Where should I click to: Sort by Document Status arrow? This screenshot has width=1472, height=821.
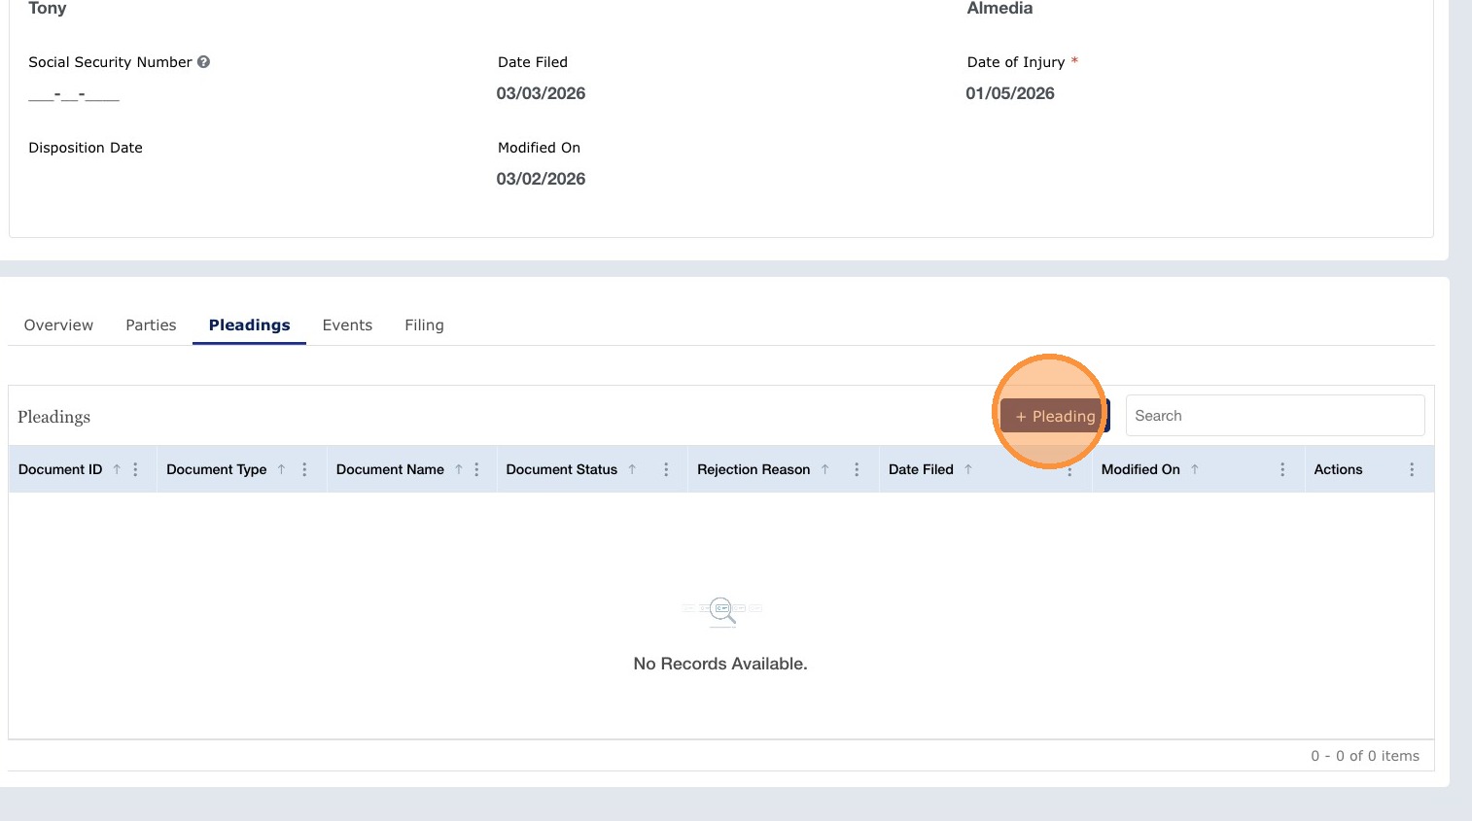(x=632, y=469)
